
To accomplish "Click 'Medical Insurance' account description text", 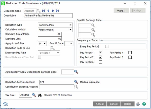I will click(90, 82).
